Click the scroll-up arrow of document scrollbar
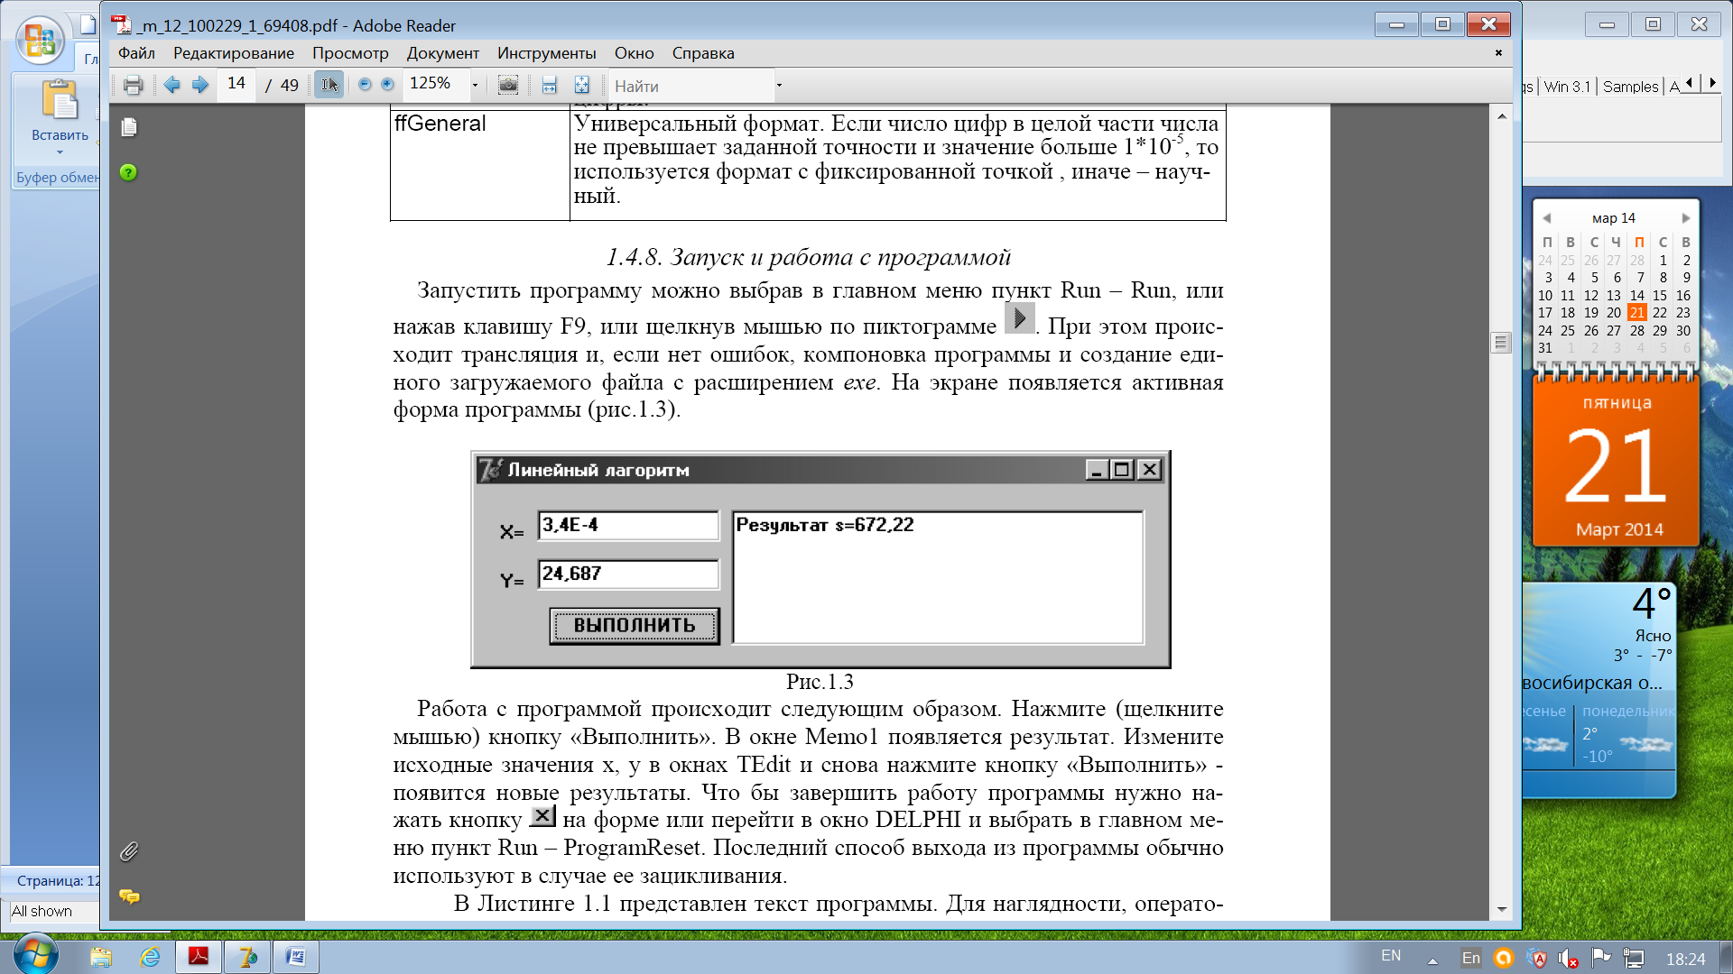The height and width of the screenshot is (974, 1733). coord(1501,116)
